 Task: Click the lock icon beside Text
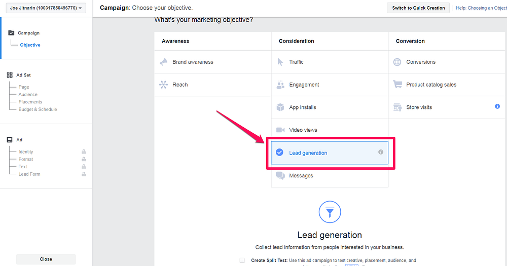(84, 167)
